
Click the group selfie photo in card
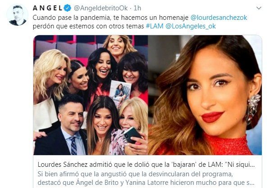coord(91,95)
